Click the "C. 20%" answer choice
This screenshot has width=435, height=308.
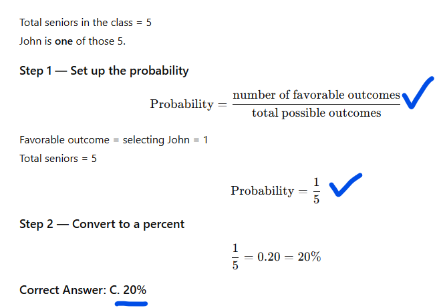point(128,290)
